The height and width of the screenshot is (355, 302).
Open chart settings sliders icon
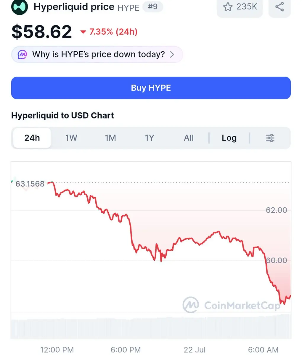pos(270,138)
